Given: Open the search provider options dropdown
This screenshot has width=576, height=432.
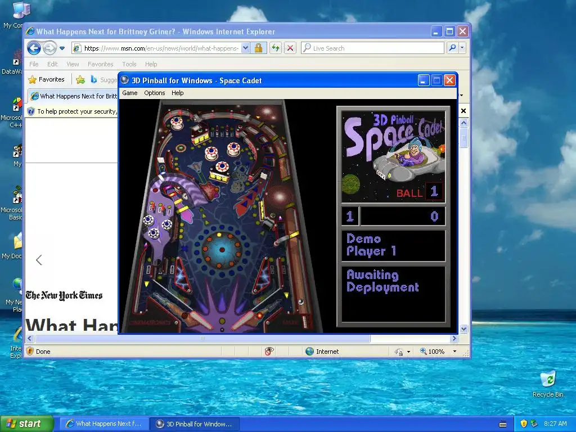Looking at the screenshot, I should [x=462, y=48].
